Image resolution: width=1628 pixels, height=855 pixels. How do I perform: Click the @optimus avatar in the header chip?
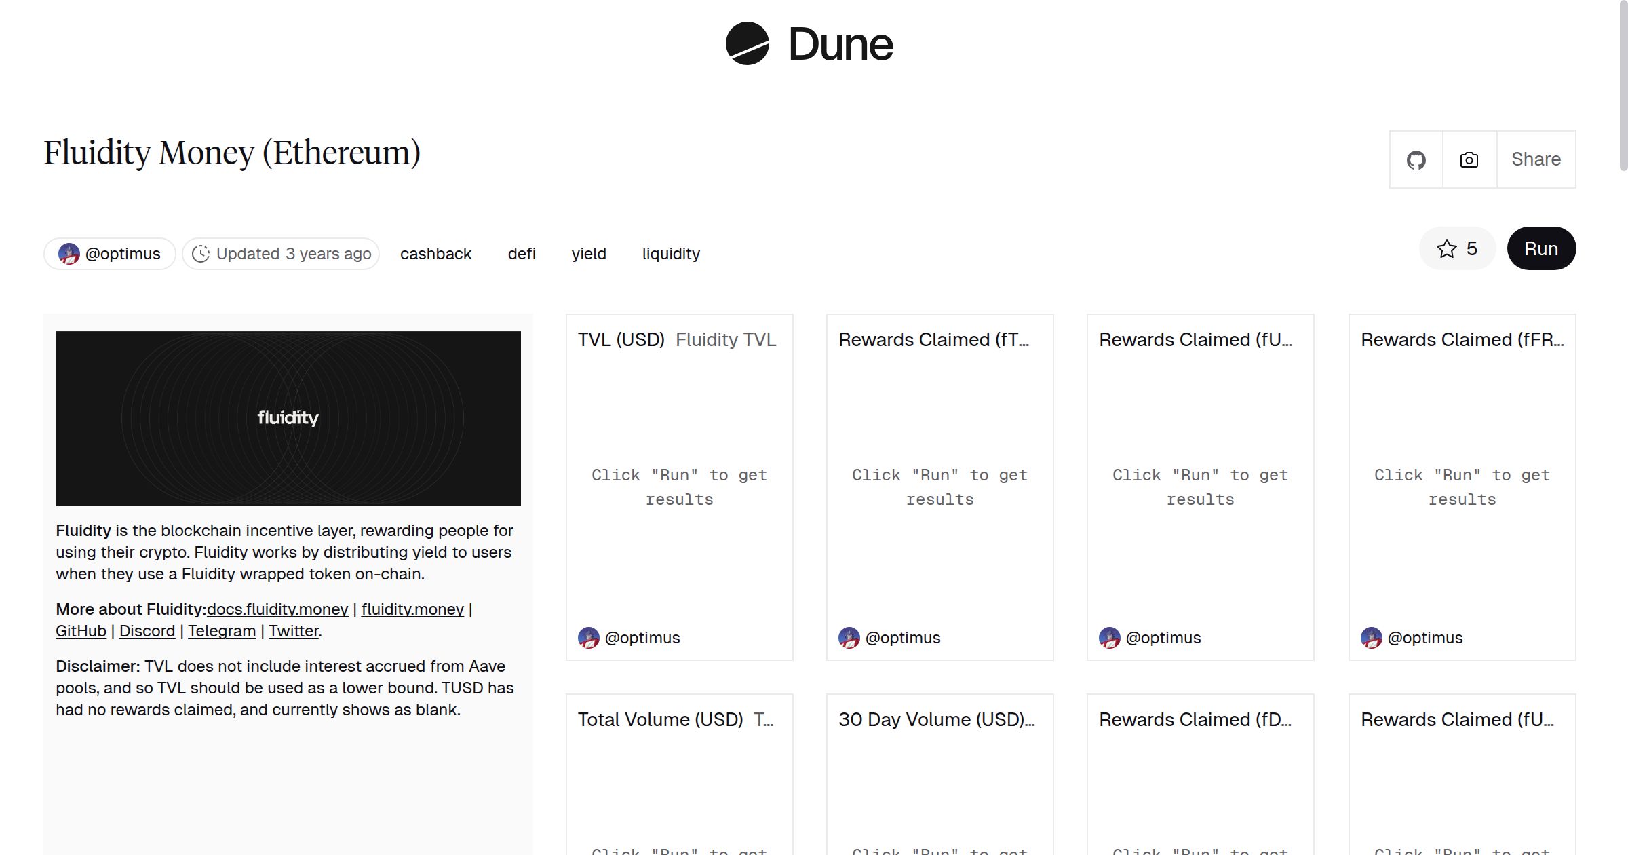(x=69, y=254)
